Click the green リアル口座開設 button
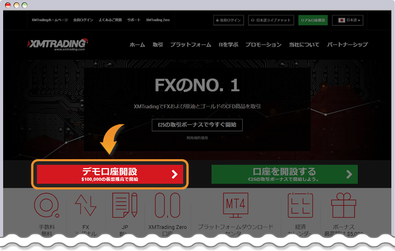Screen dimensions: 395x251 (x=313, y=20)
